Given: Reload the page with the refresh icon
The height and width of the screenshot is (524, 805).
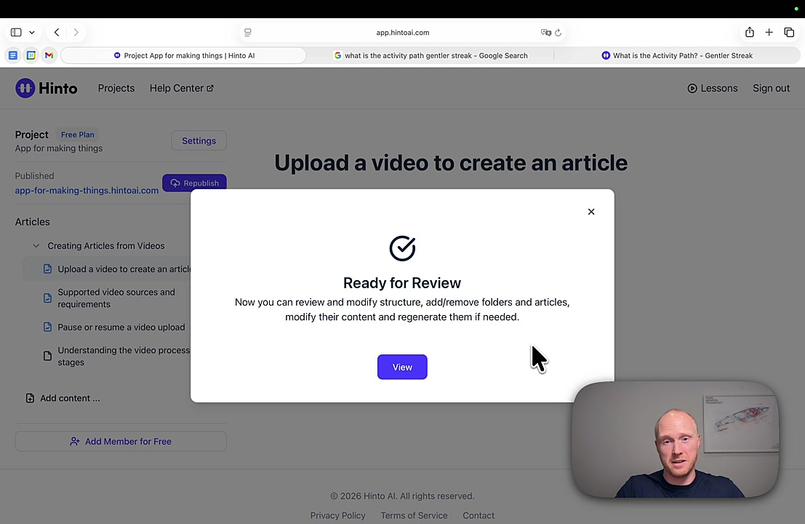Looking at the screenshot, I should tap(558, 32).
